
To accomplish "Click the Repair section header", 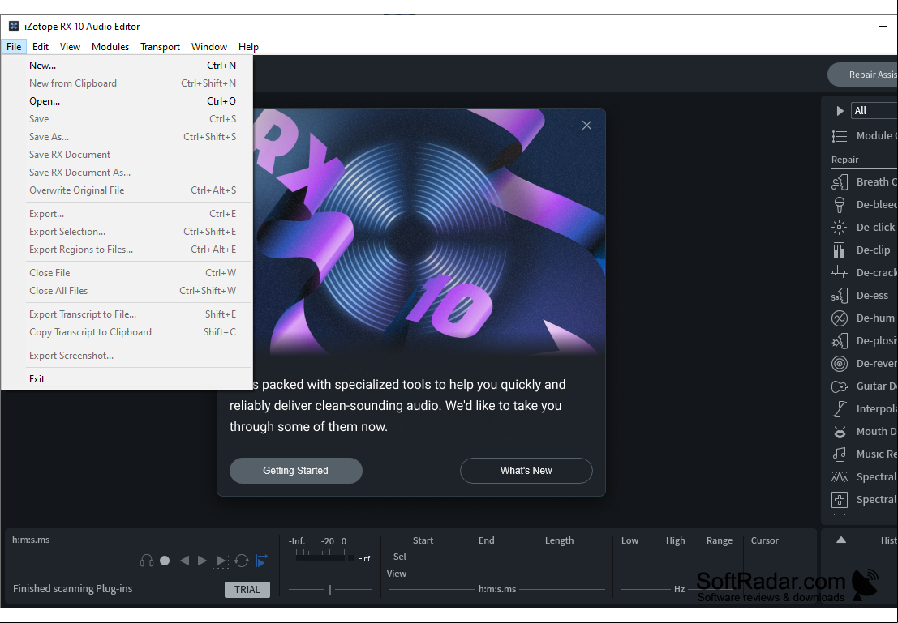I will pos(844,160).
